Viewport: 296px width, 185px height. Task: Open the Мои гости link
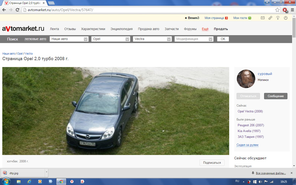pos(240,18)
